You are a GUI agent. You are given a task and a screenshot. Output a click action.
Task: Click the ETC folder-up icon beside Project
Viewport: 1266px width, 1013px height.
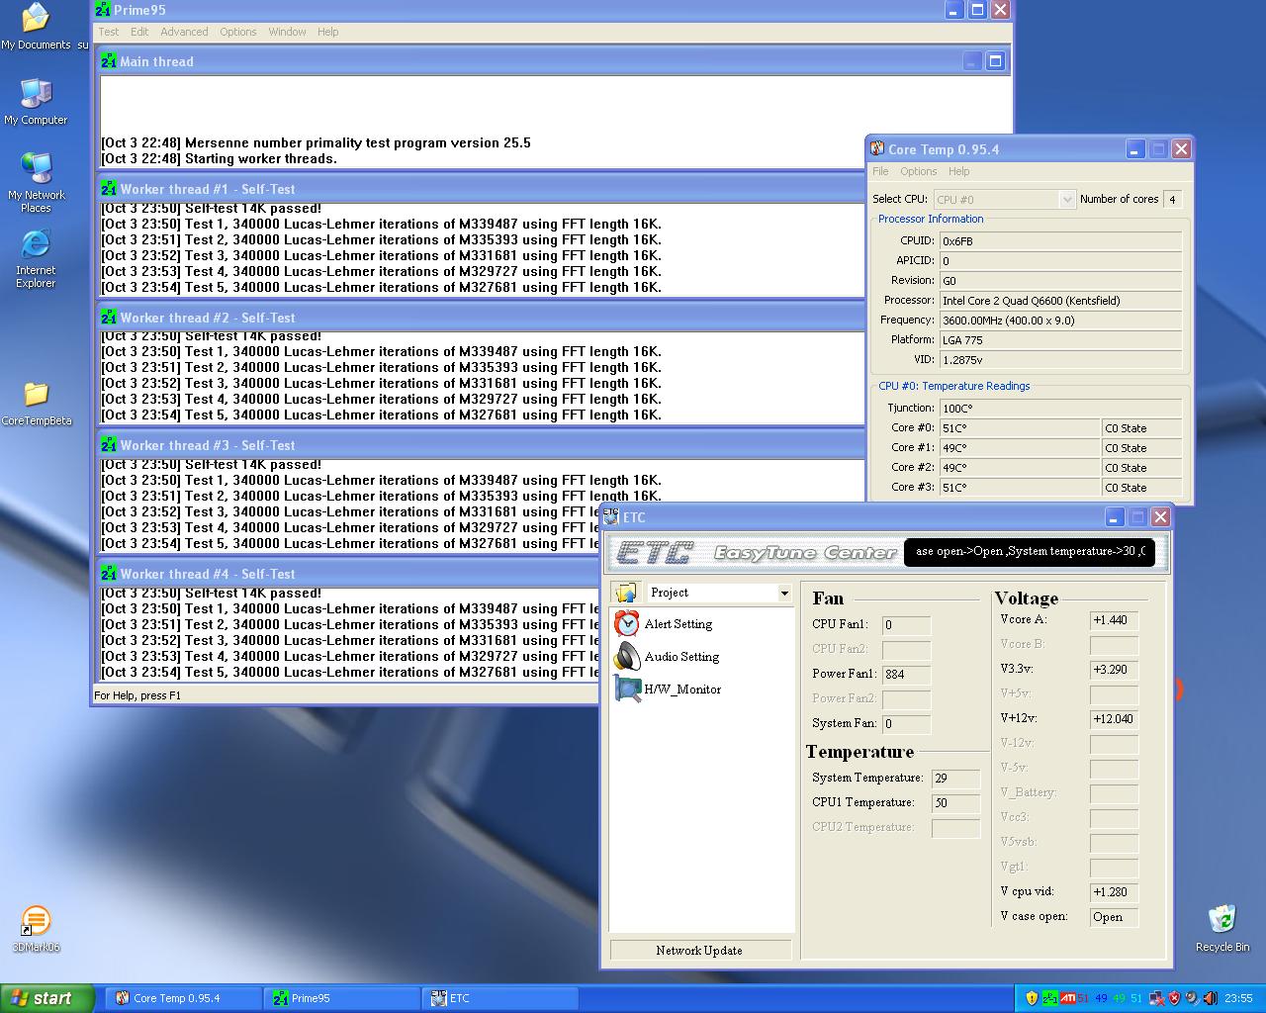625,593
